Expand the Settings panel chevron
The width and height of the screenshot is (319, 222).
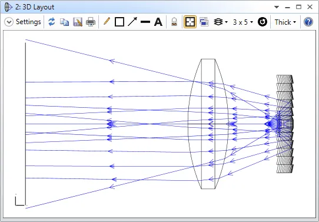[9, 22]
